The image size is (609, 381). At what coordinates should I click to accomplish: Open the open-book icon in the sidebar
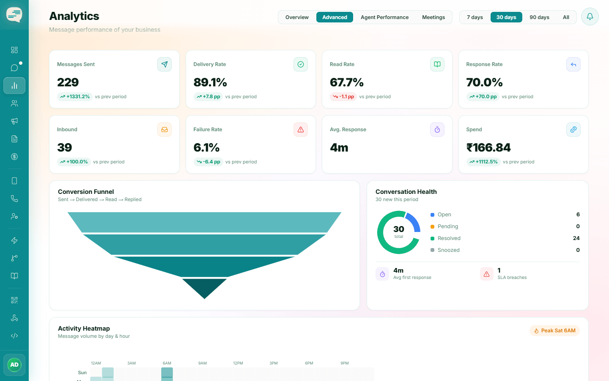[14, 276]
